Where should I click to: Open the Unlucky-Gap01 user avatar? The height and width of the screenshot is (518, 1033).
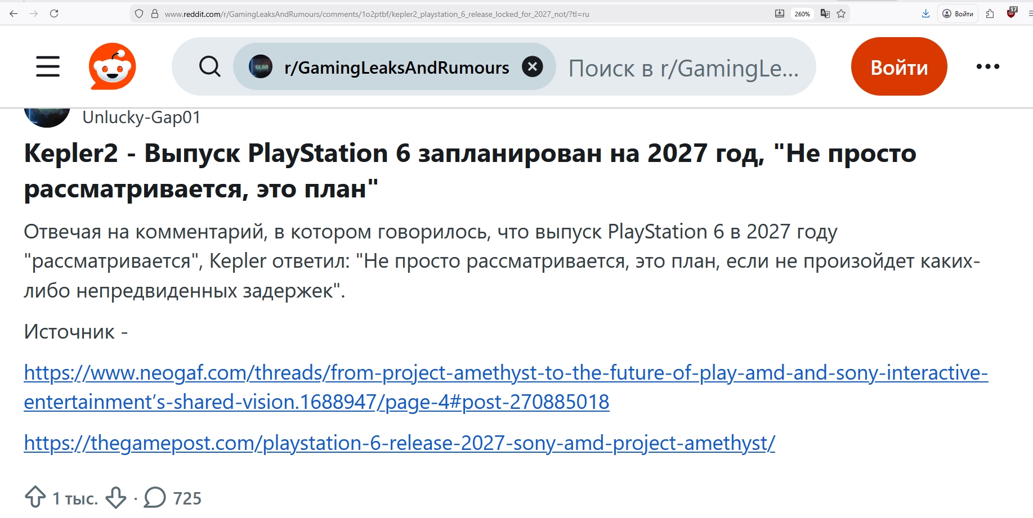(47, 116)
